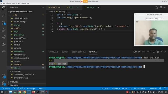Close the terminal panel
Screen dimensions: 168x94
click(165, 52)
